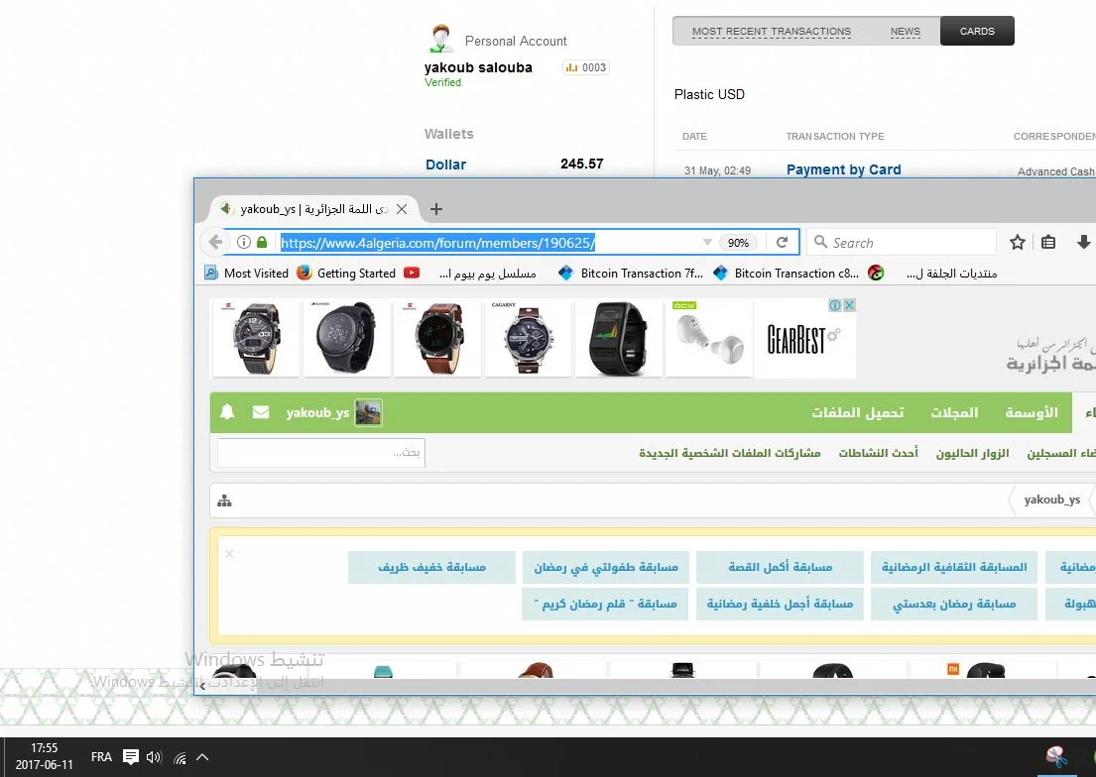Open مسابقة أكمل القصة button
The width and height of the screenshot is (1096, 777).
coord(780,567)
